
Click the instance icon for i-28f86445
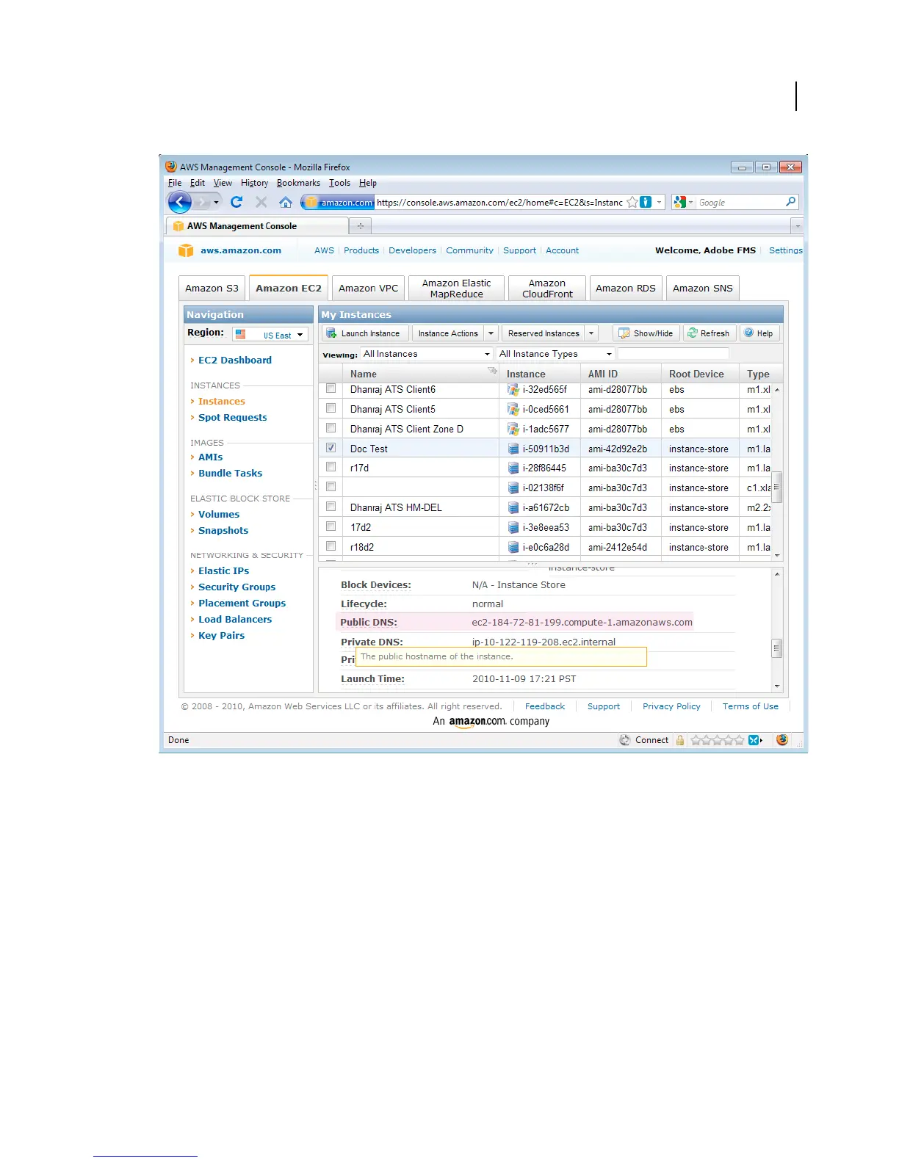coord(513,468)
